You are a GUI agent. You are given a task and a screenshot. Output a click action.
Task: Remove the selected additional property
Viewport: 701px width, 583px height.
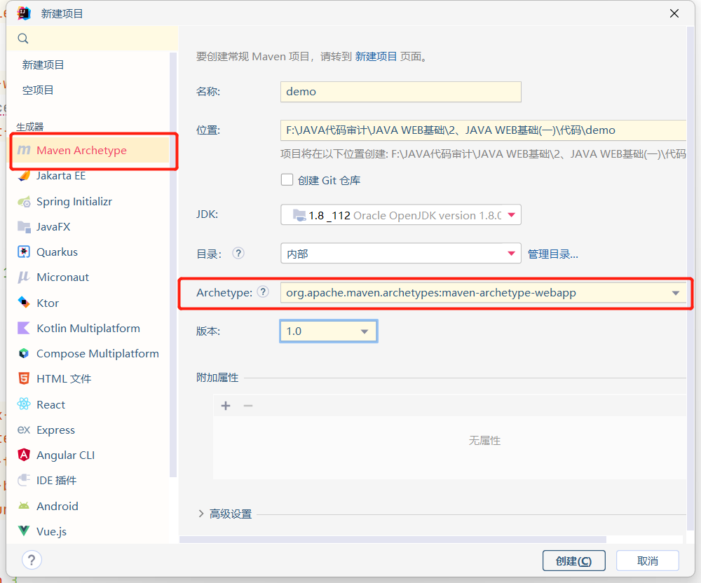pyautogui.click(x=248, y=406)
